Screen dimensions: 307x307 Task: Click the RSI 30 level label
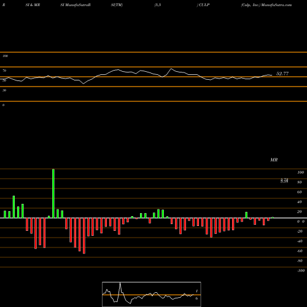(4, 90)
